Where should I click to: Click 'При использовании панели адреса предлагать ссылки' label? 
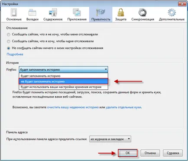(47, 139)
